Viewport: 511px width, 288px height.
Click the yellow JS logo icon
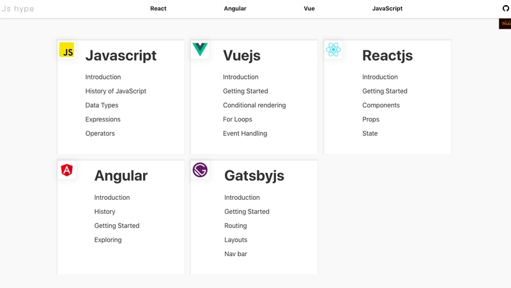click(x=67, y=50)
